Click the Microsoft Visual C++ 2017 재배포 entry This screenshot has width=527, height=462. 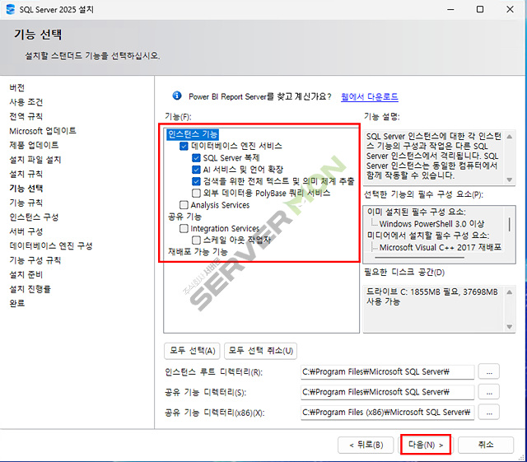coord(441,248)
